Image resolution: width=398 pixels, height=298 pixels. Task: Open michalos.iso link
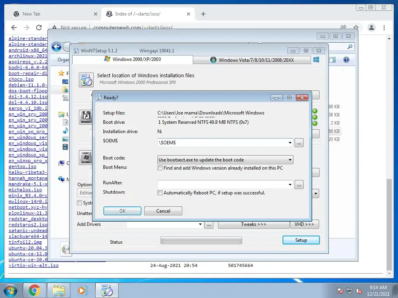coord(25,190)
